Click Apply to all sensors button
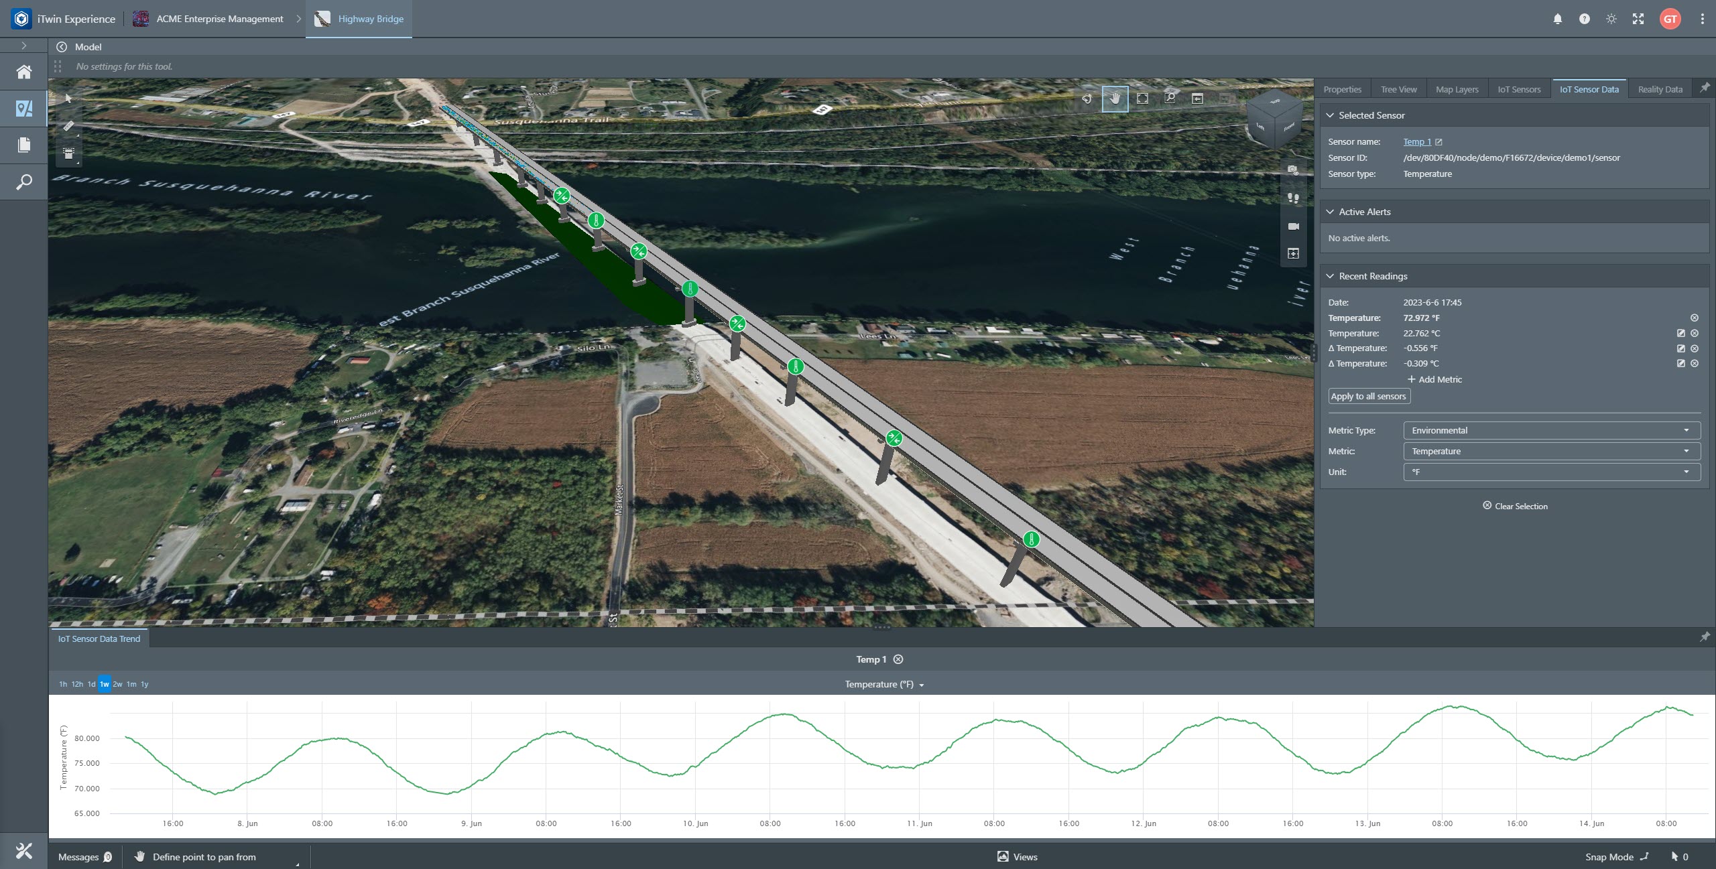 point(1369,396)
